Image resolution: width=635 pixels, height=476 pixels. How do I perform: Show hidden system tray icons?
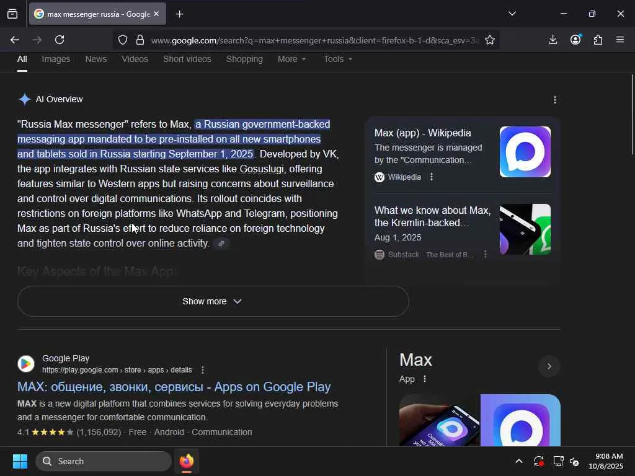coord(519,461)
